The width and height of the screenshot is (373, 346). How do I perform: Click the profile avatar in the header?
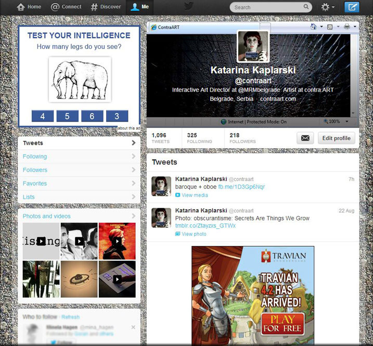click(x=253, y=46)
